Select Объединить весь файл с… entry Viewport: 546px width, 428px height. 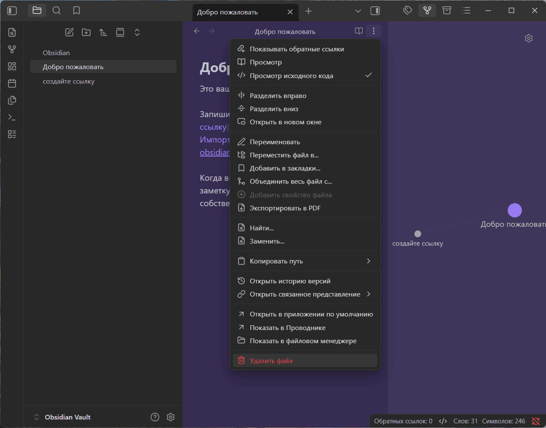pos(305,181)
